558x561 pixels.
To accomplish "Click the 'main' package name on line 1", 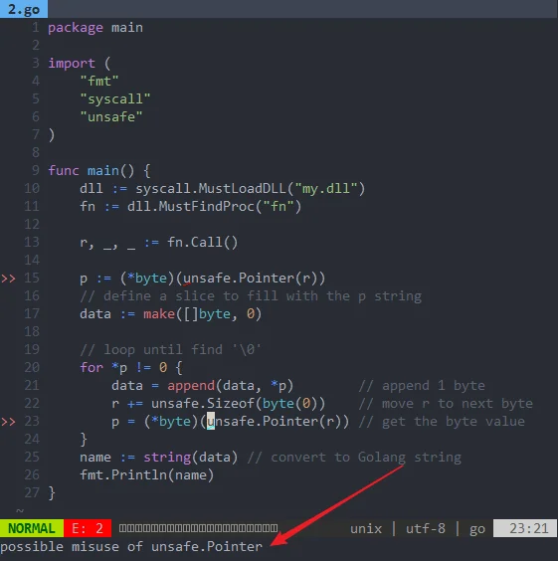I will point(127,28).
